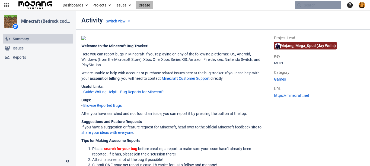Open the Mega_Spud (Jay Wells) project lead
This screenshot has height=166, width=370.
click(x=305, y=46)
